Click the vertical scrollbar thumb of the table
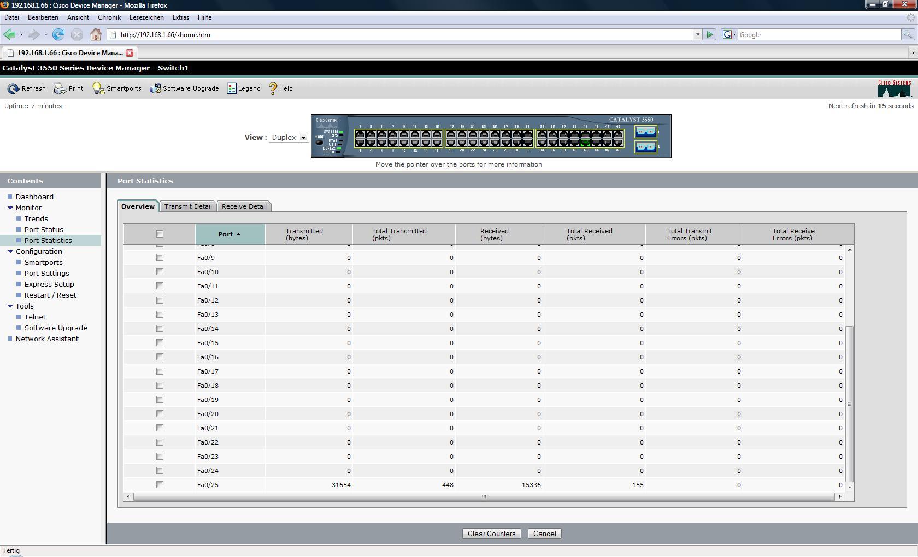The width and height of the screenshot is (918, 557). point(849,404)
